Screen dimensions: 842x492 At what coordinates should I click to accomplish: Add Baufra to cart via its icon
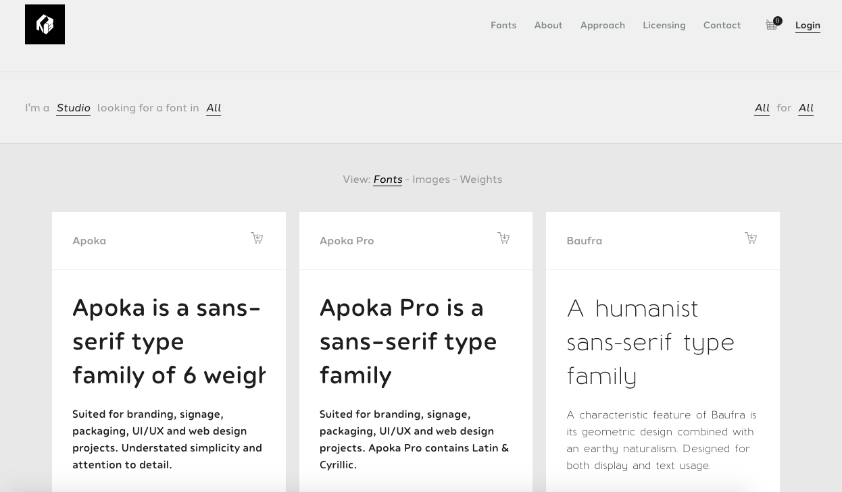tap(751, 238)
